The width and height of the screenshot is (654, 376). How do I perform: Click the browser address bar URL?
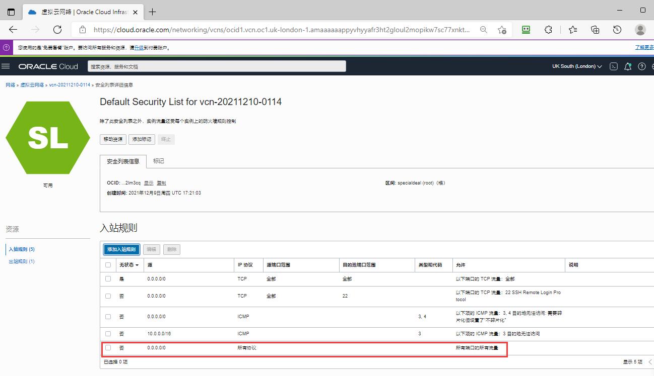pyautogui.click(x=282, y=30)
